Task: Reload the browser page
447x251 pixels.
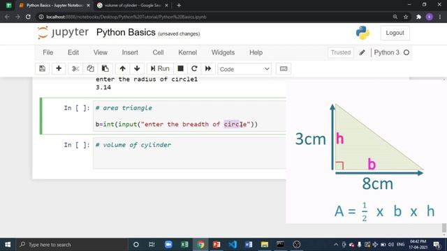Action: [x=28, y=17]
